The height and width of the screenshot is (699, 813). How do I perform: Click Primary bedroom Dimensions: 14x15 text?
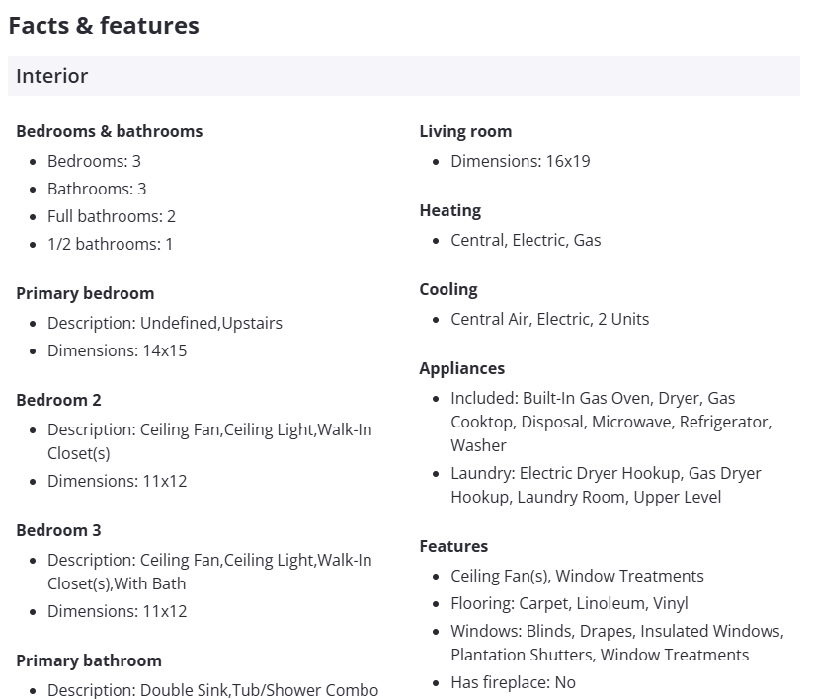[117, 350]
